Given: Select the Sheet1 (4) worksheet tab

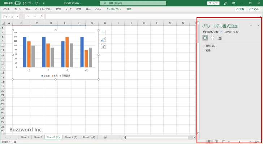Looking at the screenshot, I should click(89, 137).
